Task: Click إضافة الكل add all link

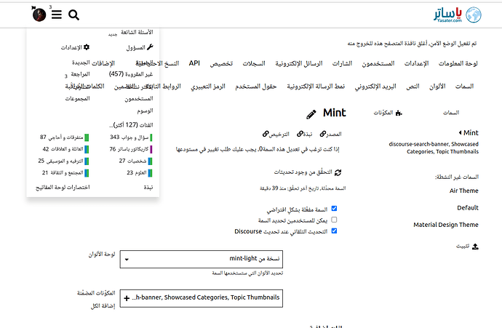Action: point(103,306)
